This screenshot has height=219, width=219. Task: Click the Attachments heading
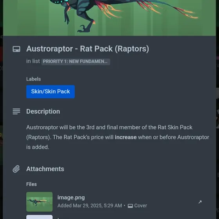[x=45, y=169]
